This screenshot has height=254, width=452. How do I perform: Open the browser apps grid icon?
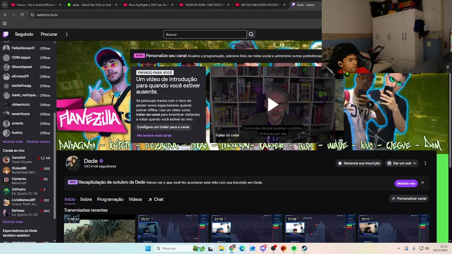(x=5, y=24)
